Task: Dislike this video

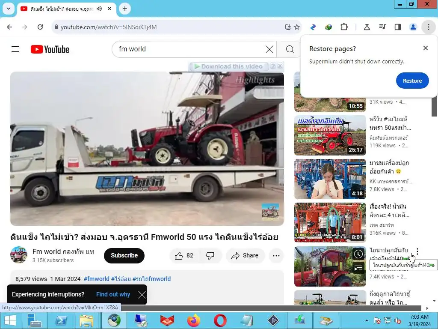Action: click(210, 255)
